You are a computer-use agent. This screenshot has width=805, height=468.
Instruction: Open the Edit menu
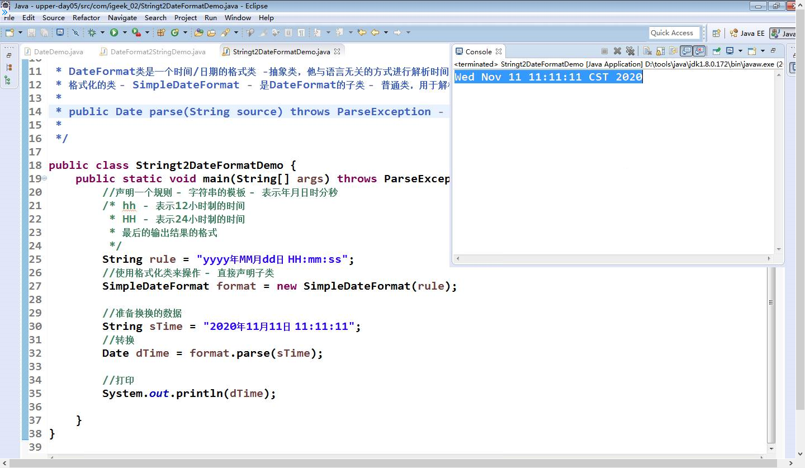tap(29, 17)
